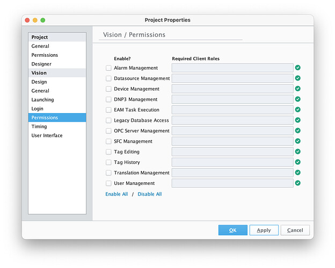Screen dimensions: 335x268
Task: Click the Cancel button
Action: (x=295, y=230)
